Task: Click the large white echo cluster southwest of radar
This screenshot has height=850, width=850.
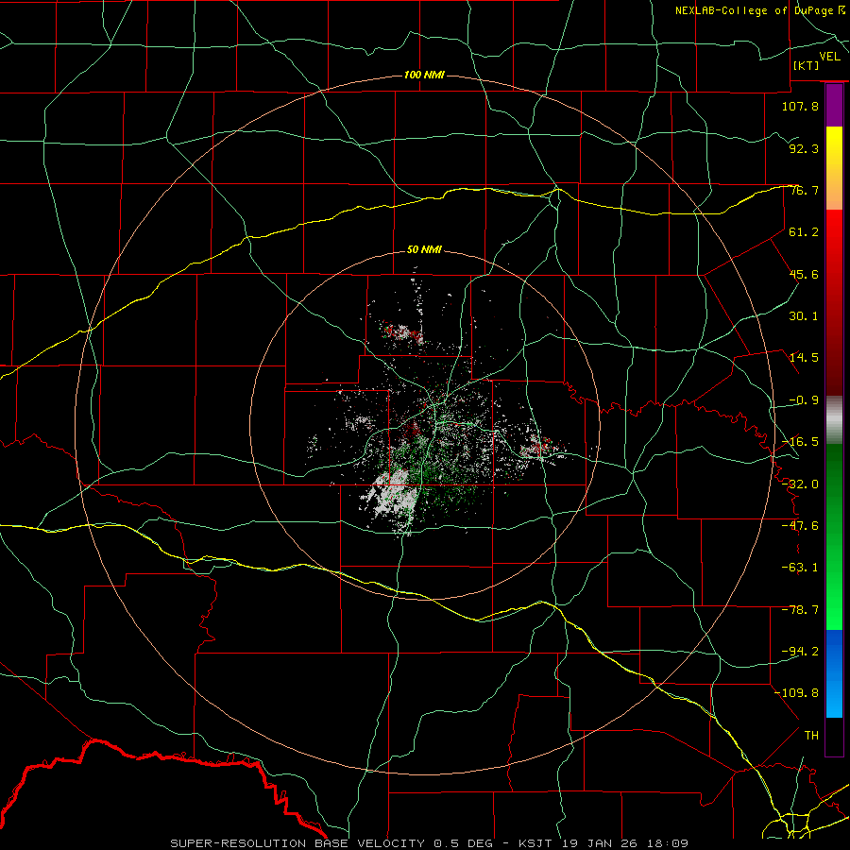Action: (x=392, y=495)
